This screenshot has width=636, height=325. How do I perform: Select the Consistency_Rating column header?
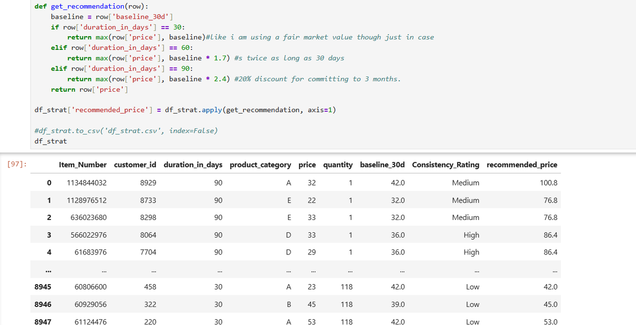[x=446, y=165]
